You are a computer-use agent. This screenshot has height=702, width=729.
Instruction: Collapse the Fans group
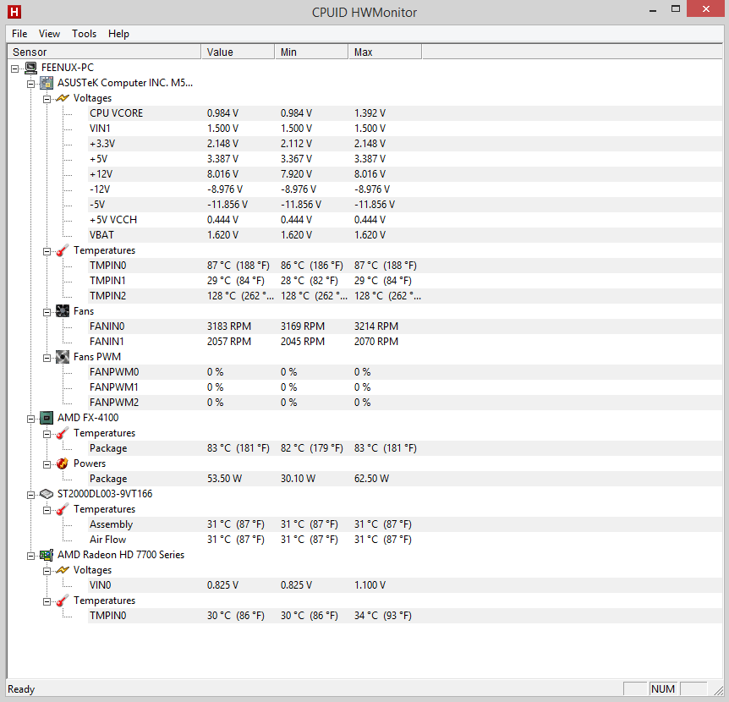coord(47,312)
